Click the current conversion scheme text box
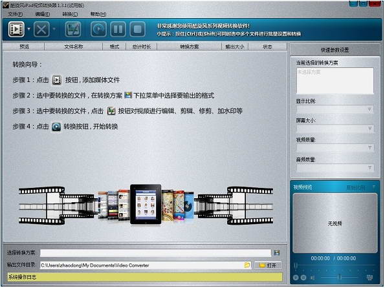Image resolution: width=385 pixels, height=288 pixels. coord(335,81)
